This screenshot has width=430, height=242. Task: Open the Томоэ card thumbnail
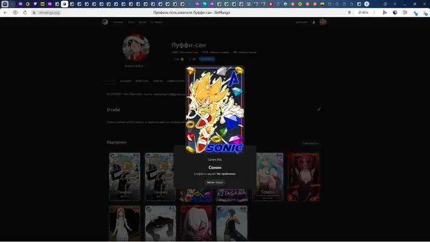(x=268, y=177)
